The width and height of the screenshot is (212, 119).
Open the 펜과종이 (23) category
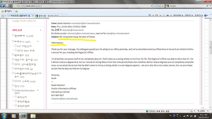click(x=22, y=55)
